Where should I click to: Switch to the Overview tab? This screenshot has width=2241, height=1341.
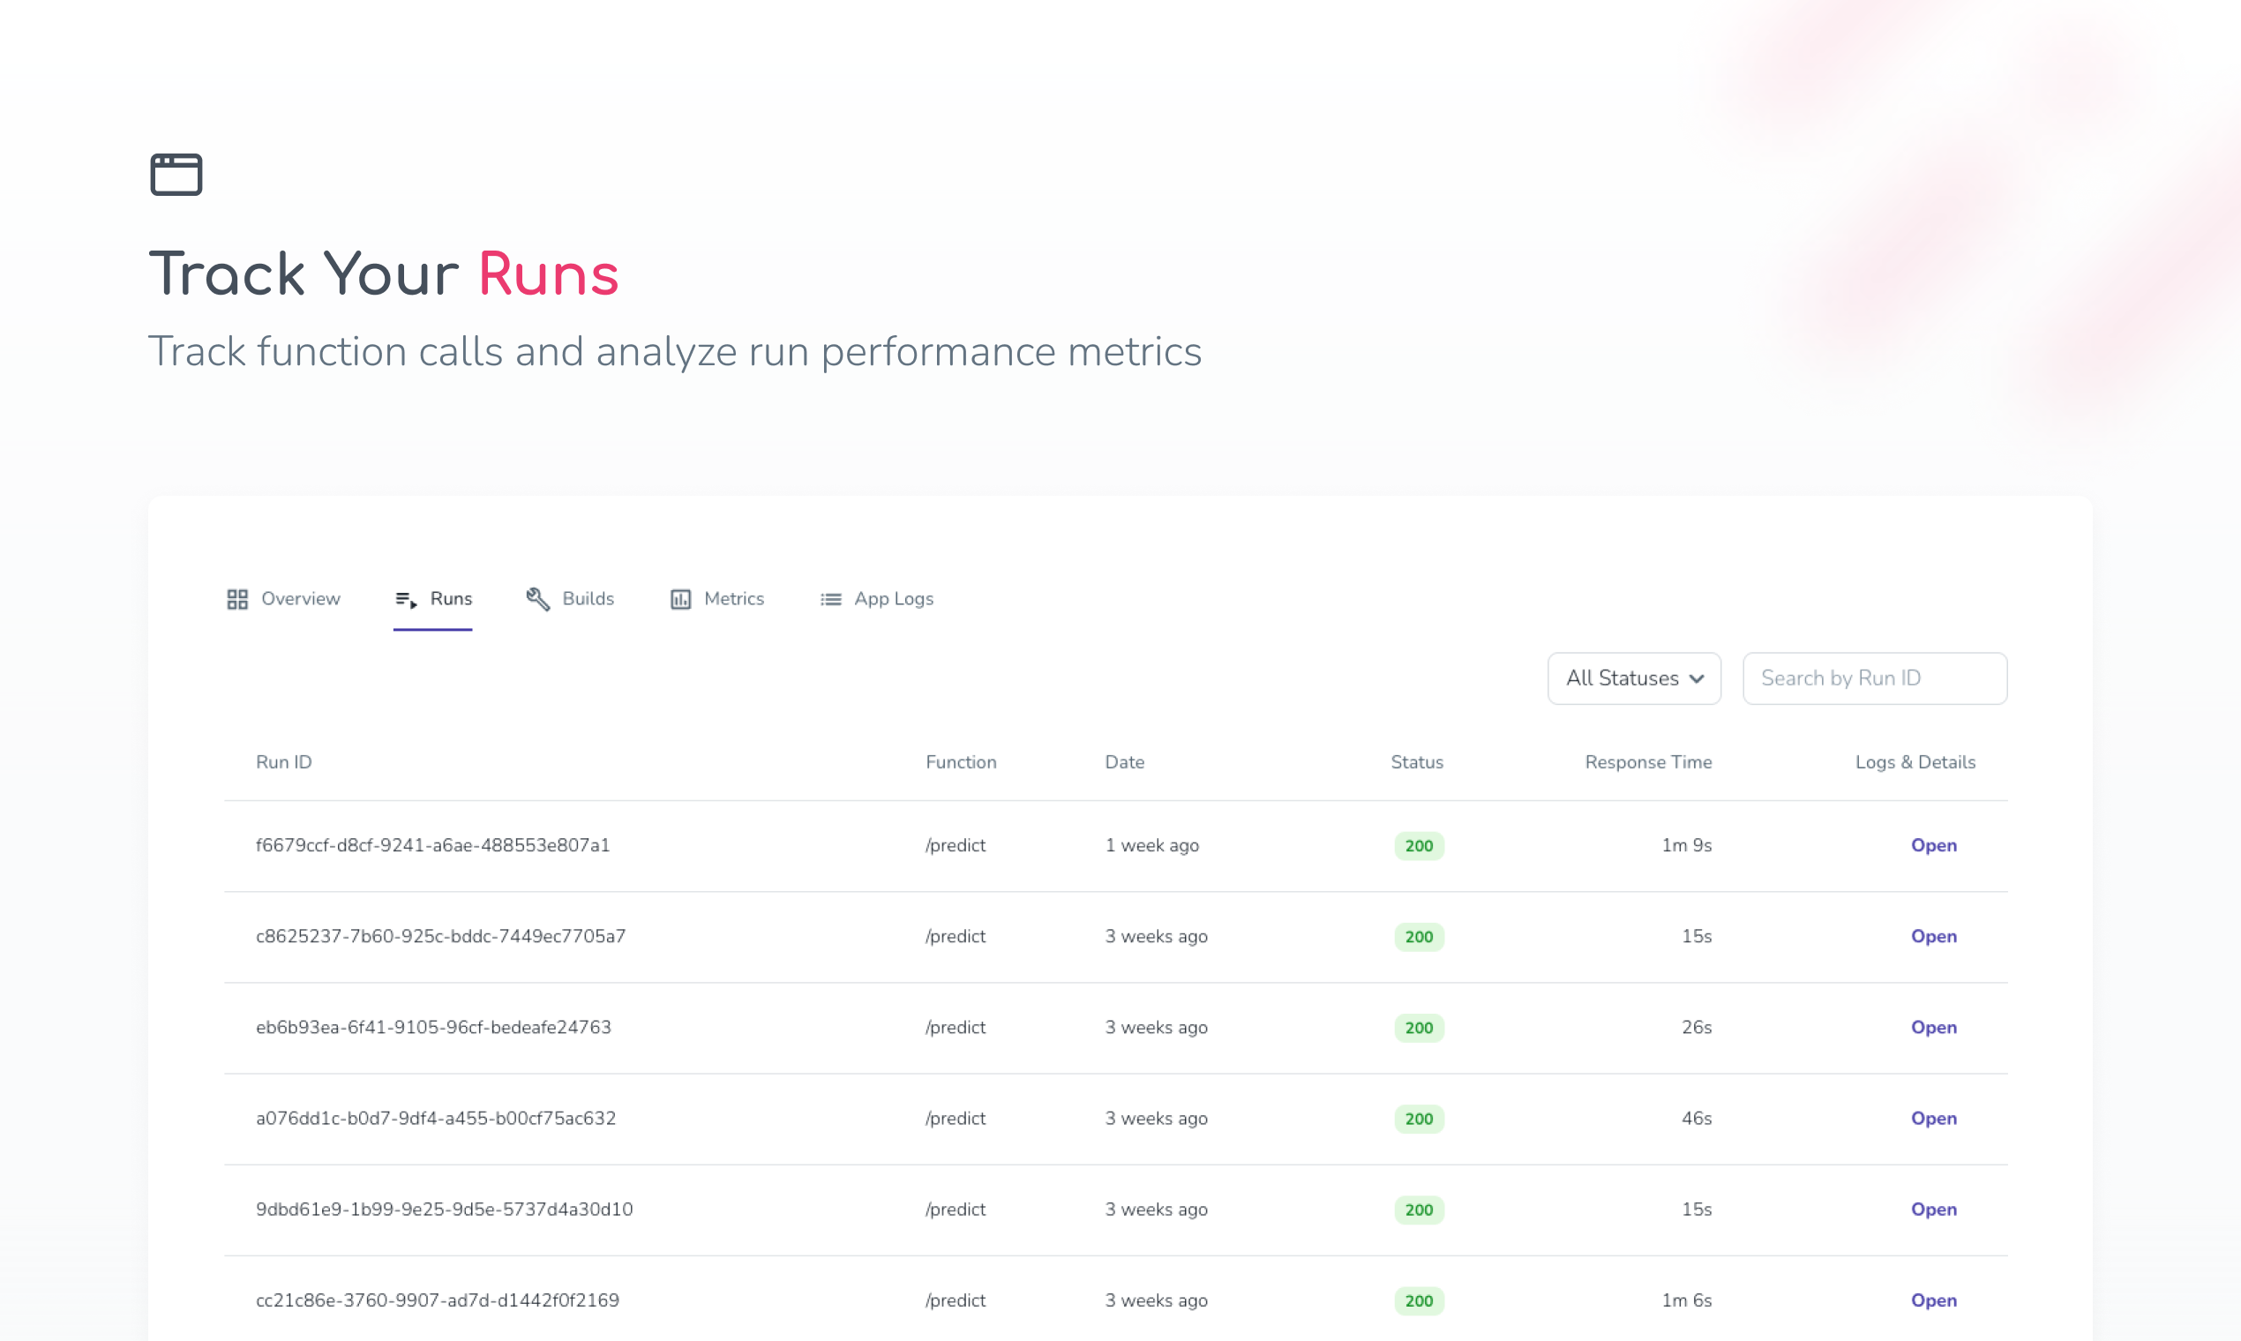(x=299, y=599)
